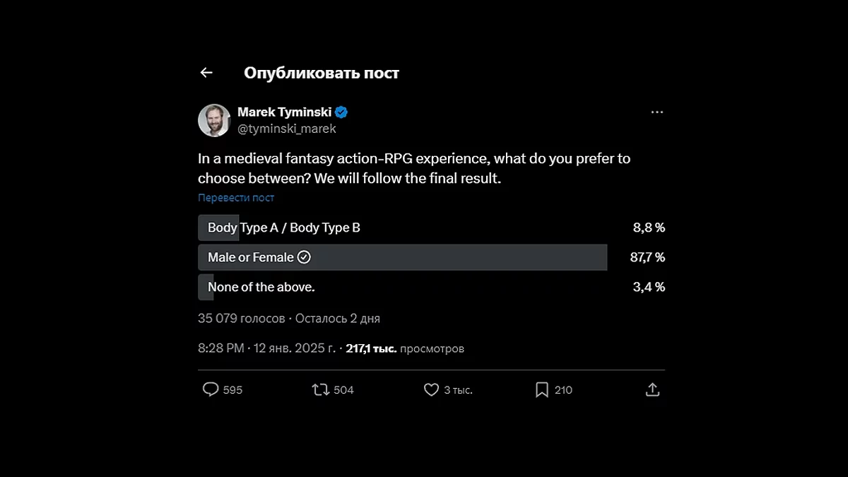Click the selected-vote checkmark icon
848x477 pixels.
[304, 257]
